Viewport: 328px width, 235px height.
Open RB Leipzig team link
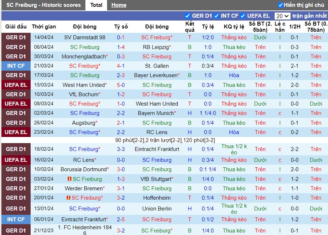[157, 47]
